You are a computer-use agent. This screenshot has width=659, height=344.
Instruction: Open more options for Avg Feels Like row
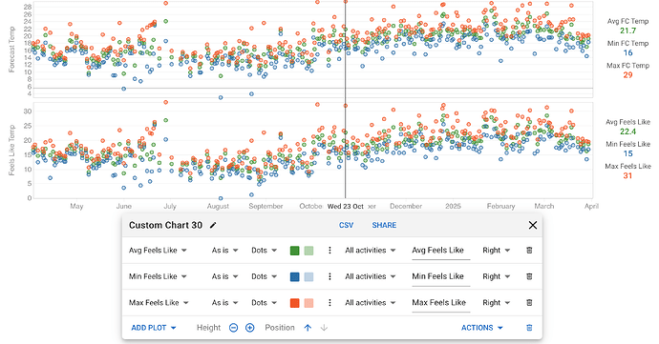pyautogui.click(x=329, y=250)
